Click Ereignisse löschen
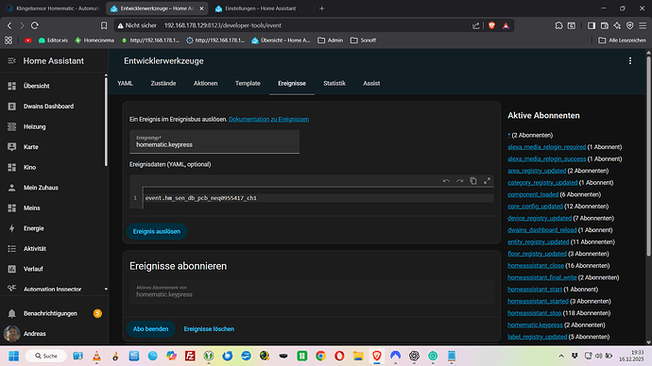 (209, 329)
